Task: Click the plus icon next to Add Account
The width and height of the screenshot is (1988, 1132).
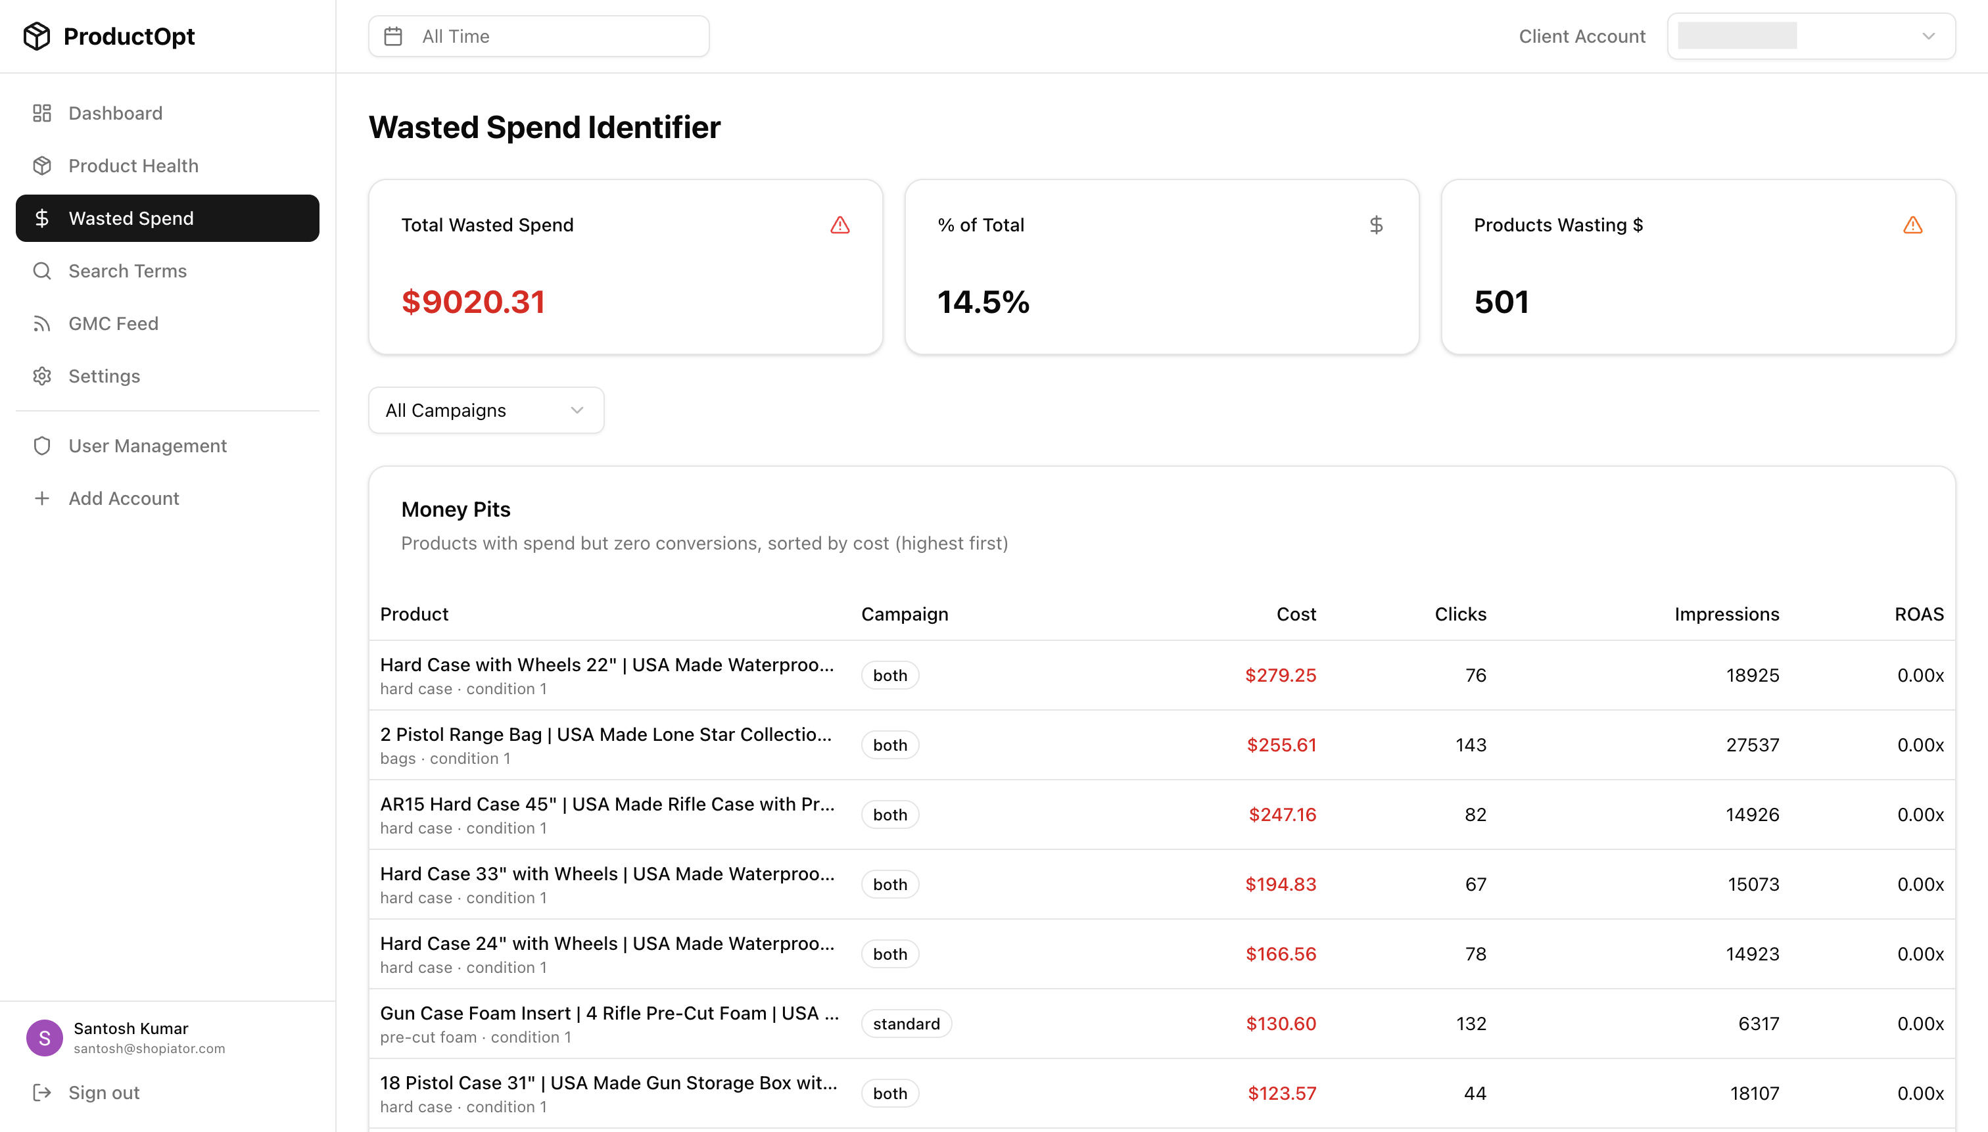Action: (42, 498)
